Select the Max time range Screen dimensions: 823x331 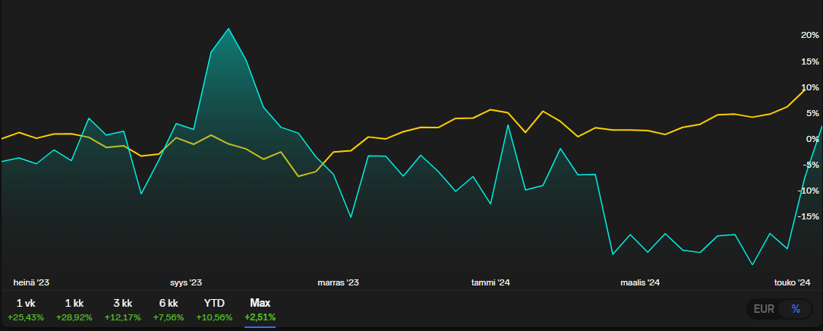coord(260,310)
